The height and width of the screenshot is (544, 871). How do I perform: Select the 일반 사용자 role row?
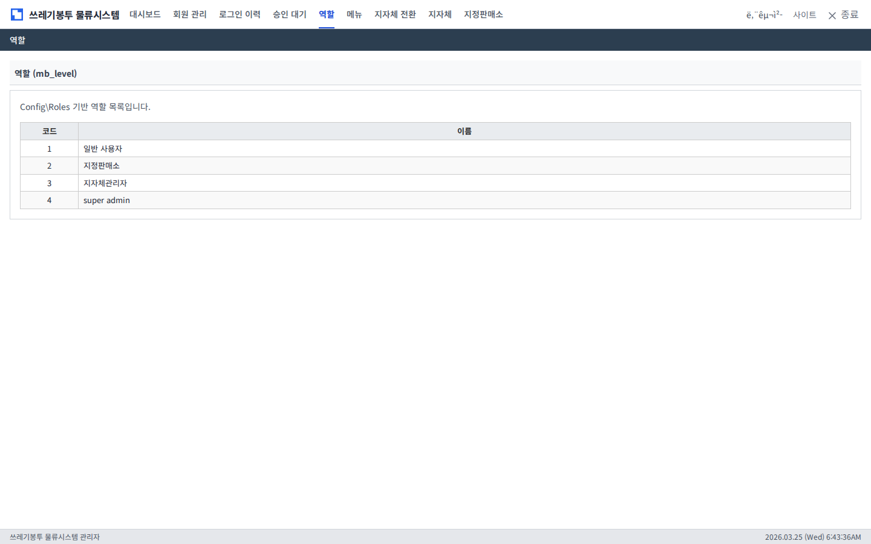103,149
